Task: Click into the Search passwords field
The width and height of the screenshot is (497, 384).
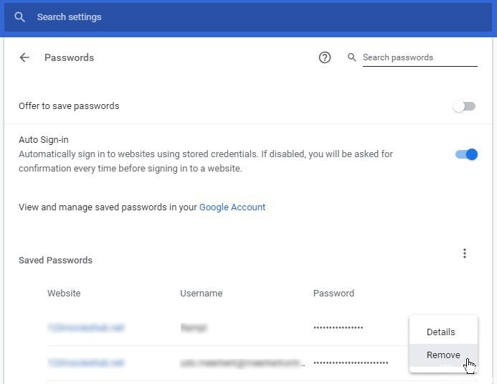Action: 419,57
